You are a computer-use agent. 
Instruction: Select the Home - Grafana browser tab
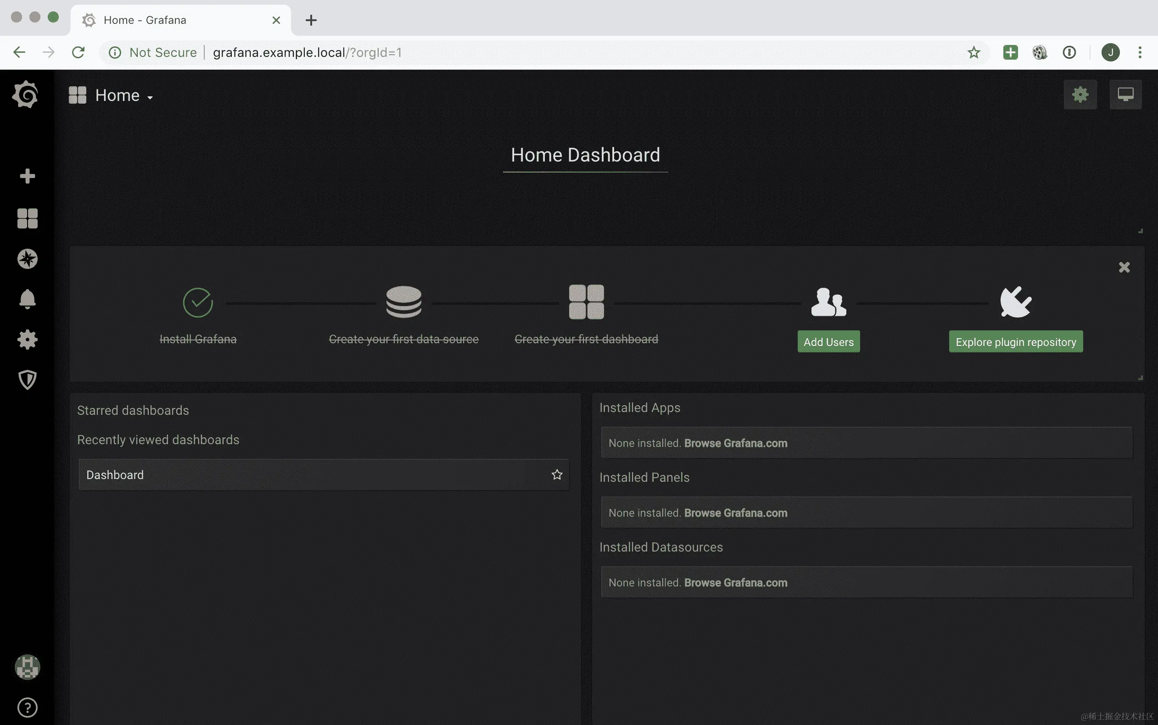pos(180,20)
